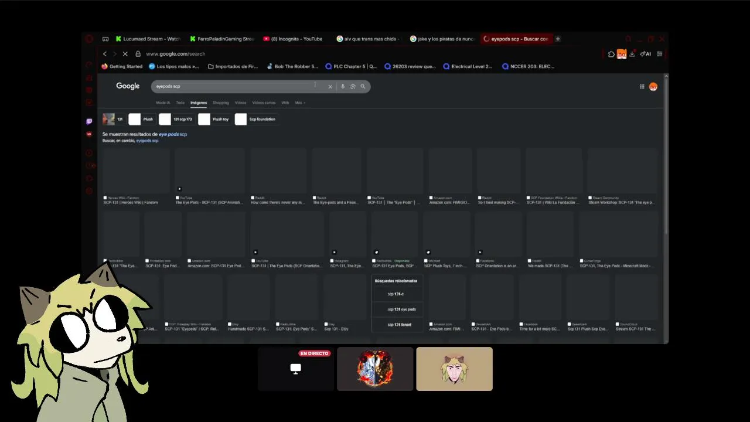Select the fire and ice avatar participant tile
The height and width of the screenshot is (422, 750).
[x=375, y=369]
